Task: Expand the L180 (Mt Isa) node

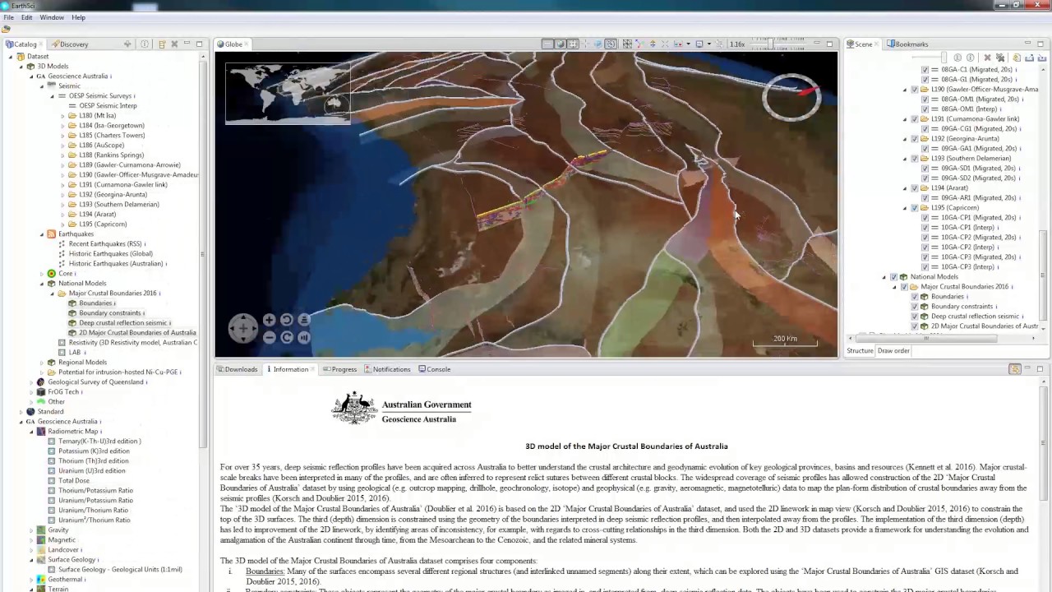Action: point(62,116)
